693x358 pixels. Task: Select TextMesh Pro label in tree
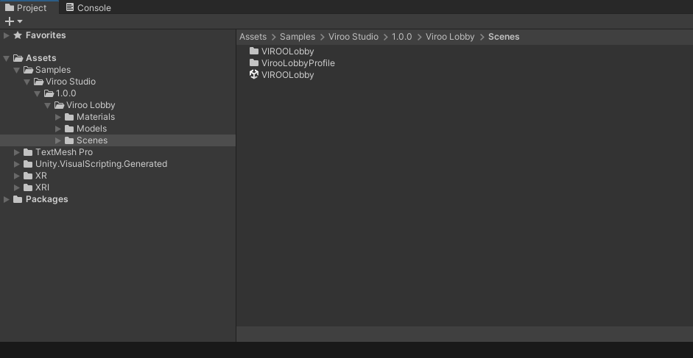(x=64, y=152)
